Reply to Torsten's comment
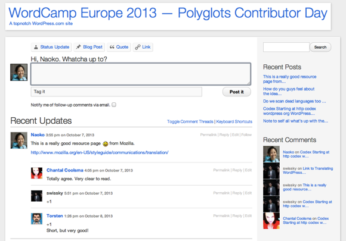This screenshot has width=346, height=241. [237, 216]
